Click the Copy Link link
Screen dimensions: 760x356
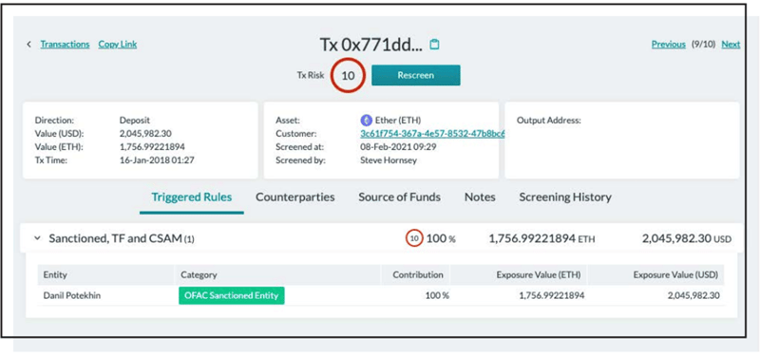(x=118, y=44)
